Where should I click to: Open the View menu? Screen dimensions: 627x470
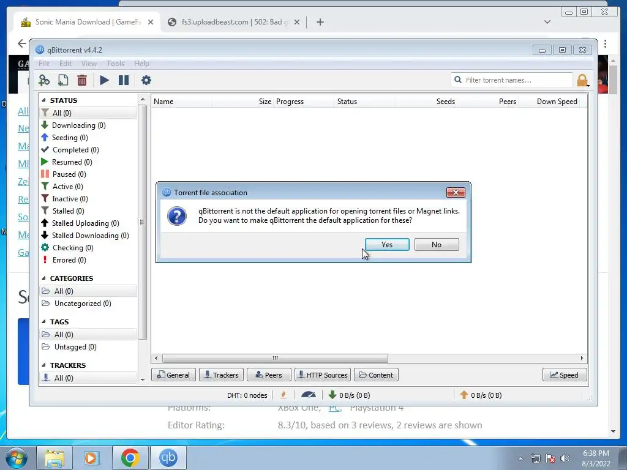pyautogui.click(x=89, y=64)
